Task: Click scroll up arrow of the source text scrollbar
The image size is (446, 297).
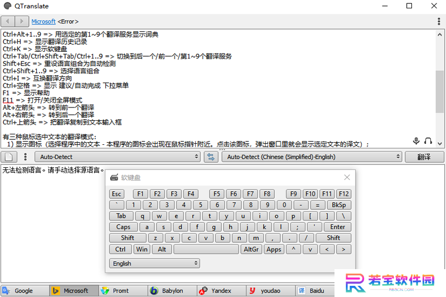Action: [440, 35]
